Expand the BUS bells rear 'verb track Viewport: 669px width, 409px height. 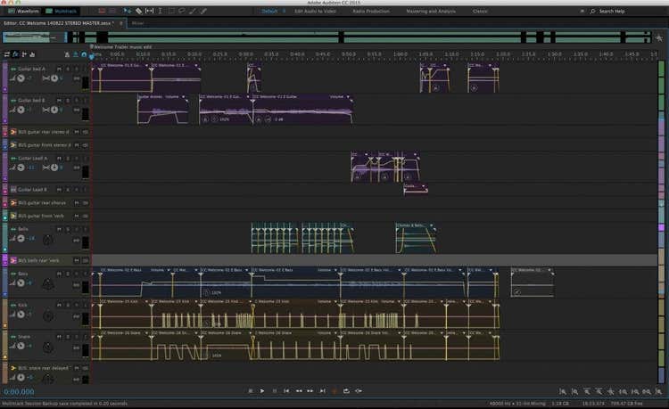[12, 259]
